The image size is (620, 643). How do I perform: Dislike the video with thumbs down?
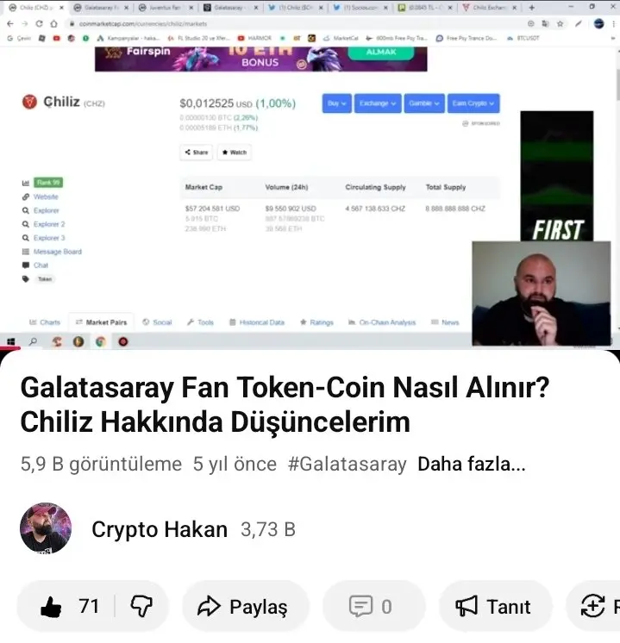(141, 607)
